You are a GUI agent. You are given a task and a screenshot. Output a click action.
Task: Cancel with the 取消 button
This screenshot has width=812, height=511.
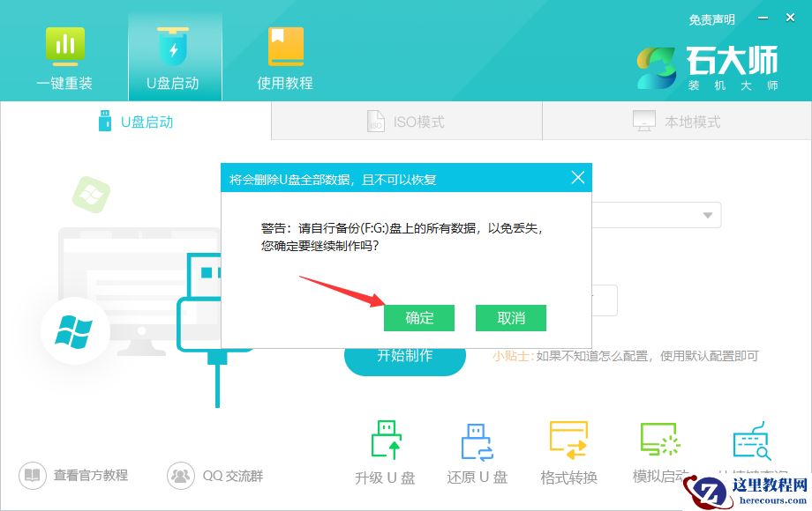tap(510, 318)
